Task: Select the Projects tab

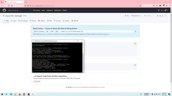Action: [x=42, y=21]
